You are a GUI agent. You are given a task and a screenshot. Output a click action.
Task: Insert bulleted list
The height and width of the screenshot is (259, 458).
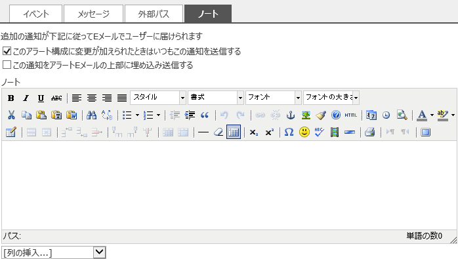click(127, 115)
